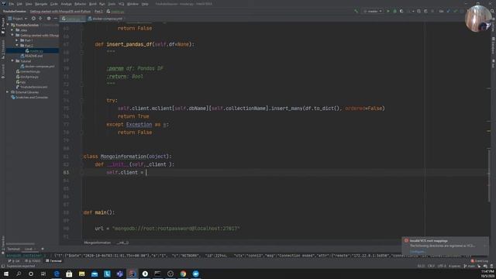Click the locate file target icon in Project panel

coord(33,19)
